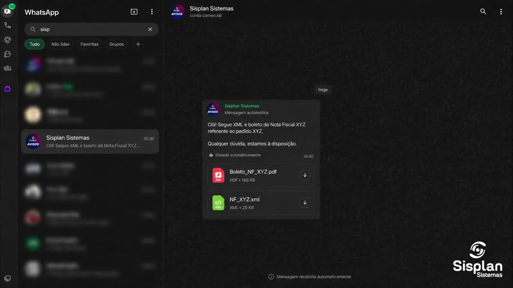Viewport: 513px width, 288px height.
Task: Open the purple Meta AI icon
Action: (7, 89)
